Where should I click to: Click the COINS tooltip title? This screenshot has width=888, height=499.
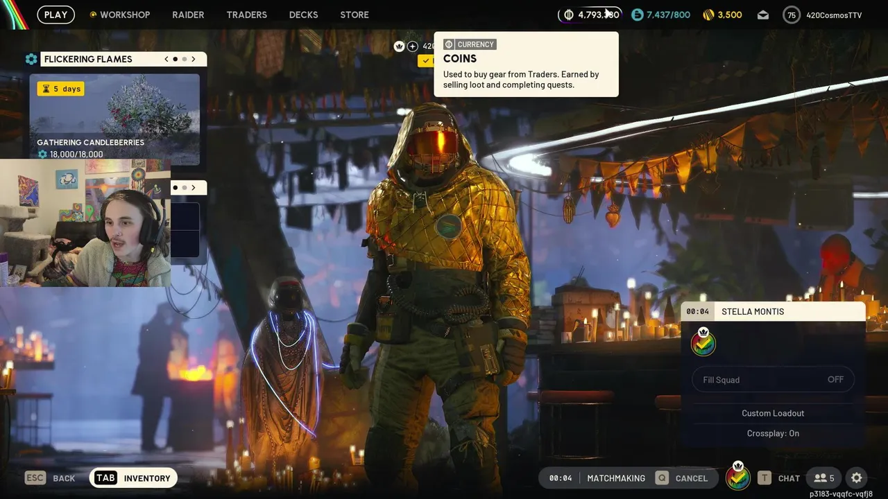click(460, 59)
